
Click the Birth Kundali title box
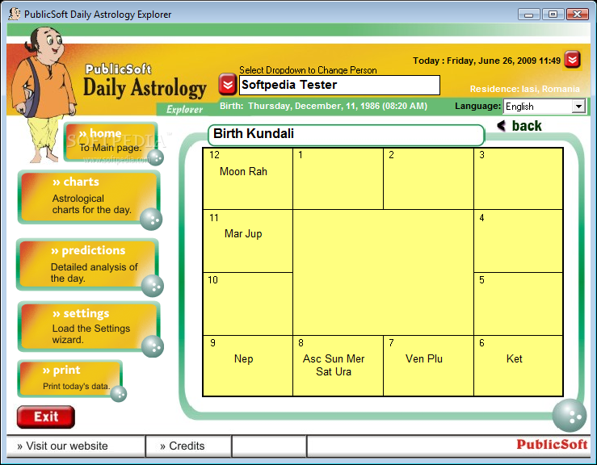(346, 135)
